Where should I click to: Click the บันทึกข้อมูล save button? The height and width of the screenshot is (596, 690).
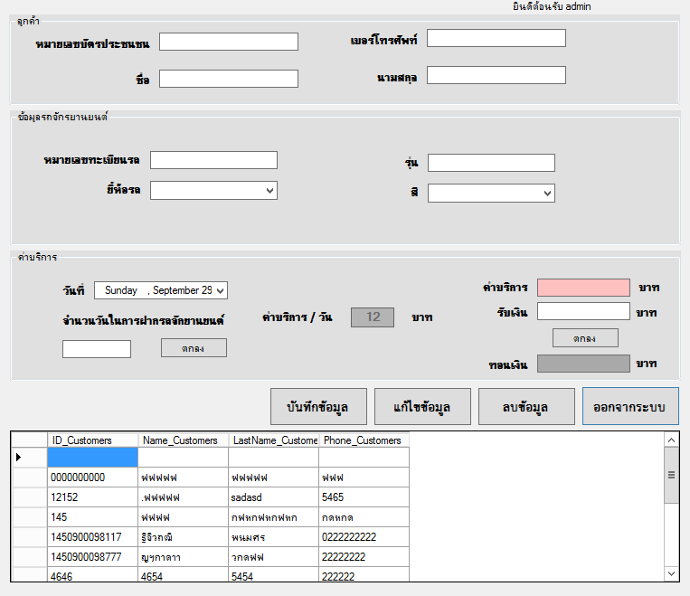[319, 407]
